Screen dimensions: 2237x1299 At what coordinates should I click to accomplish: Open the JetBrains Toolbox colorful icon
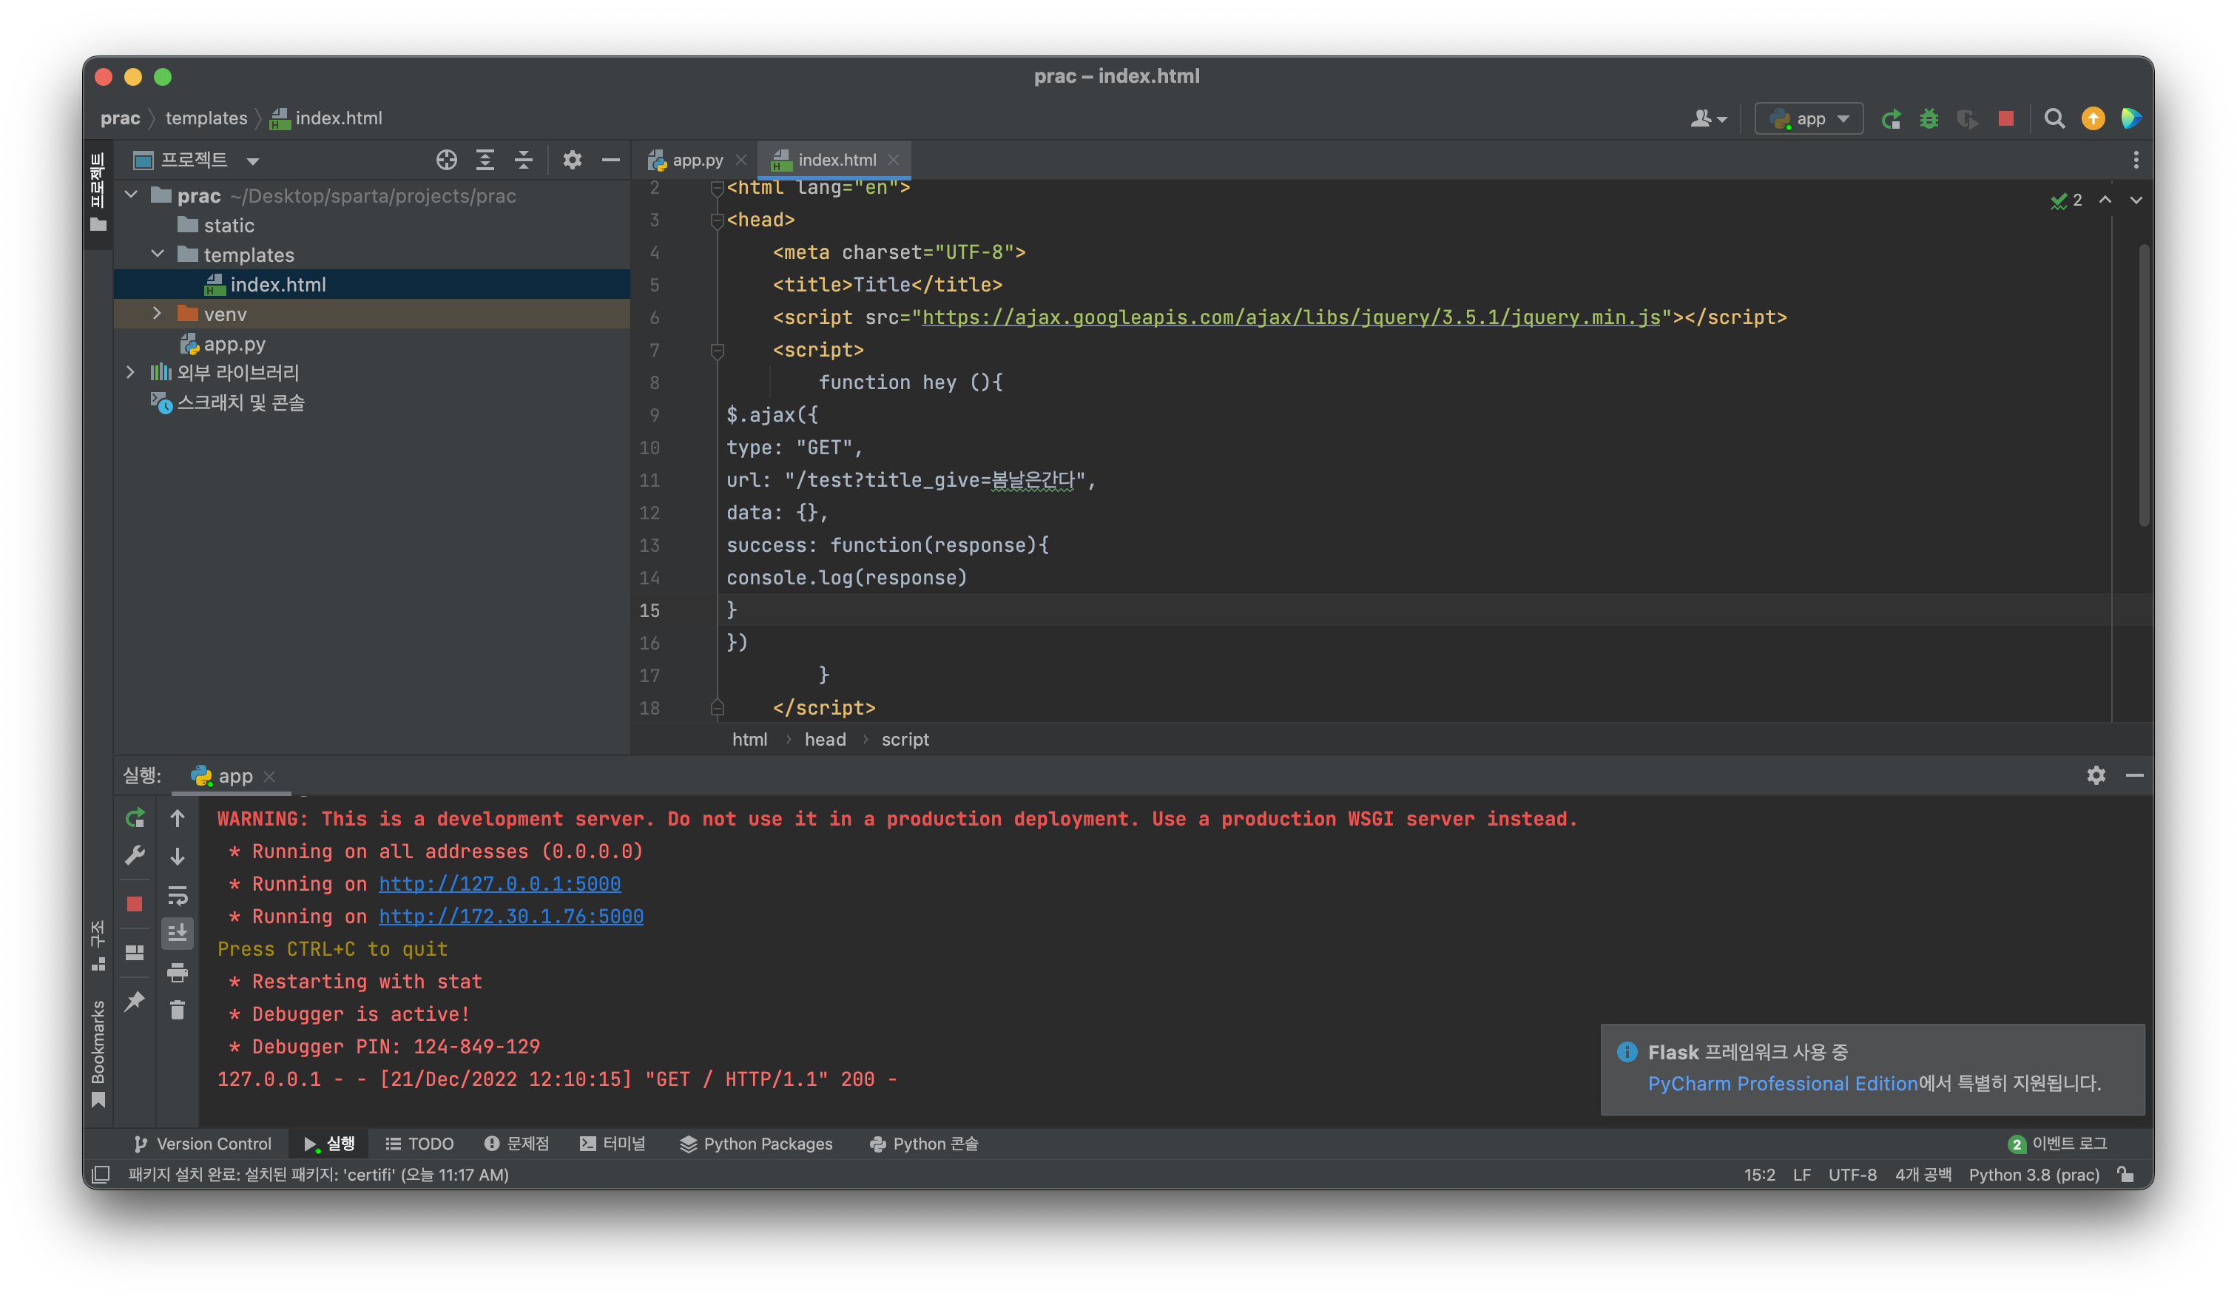[2130, 119]
